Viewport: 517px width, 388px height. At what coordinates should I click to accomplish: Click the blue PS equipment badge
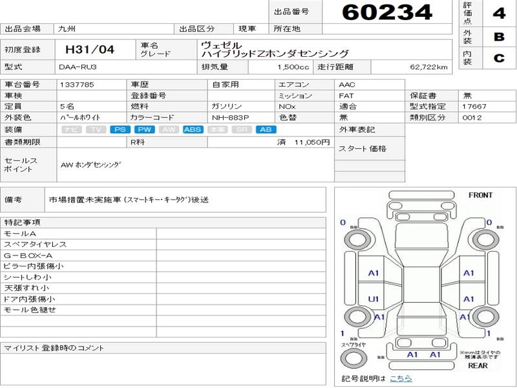[120, 130]
